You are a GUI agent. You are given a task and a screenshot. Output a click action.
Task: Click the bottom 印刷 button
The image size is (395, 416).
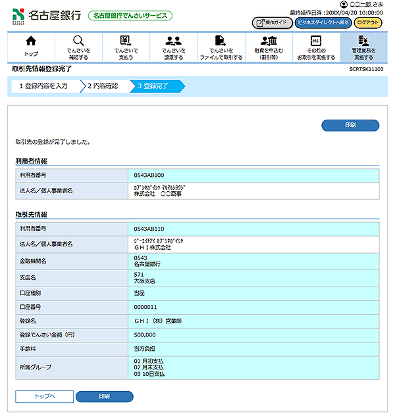pos(104,396)
